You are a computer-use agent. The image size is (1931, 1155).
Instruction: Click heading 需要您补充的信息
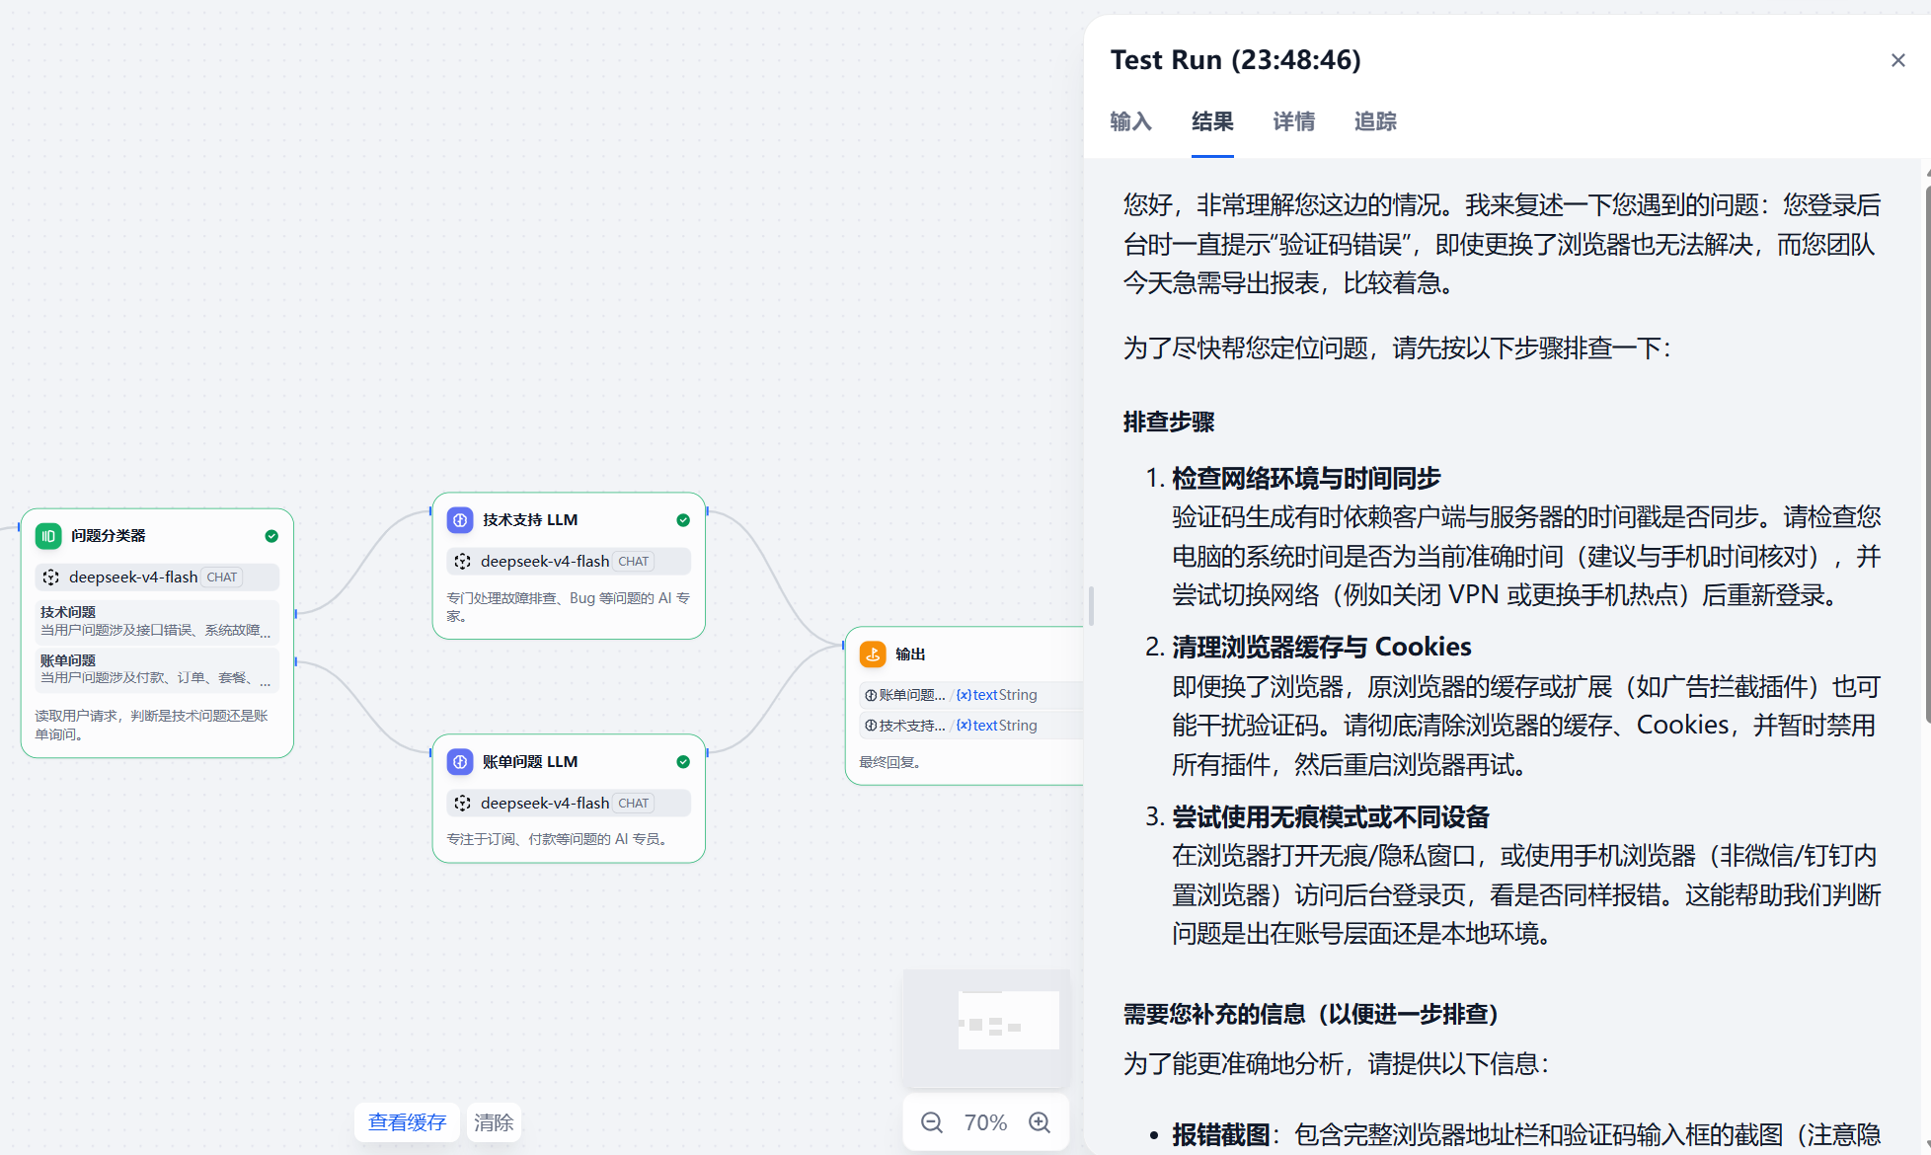[1311, 1015]
